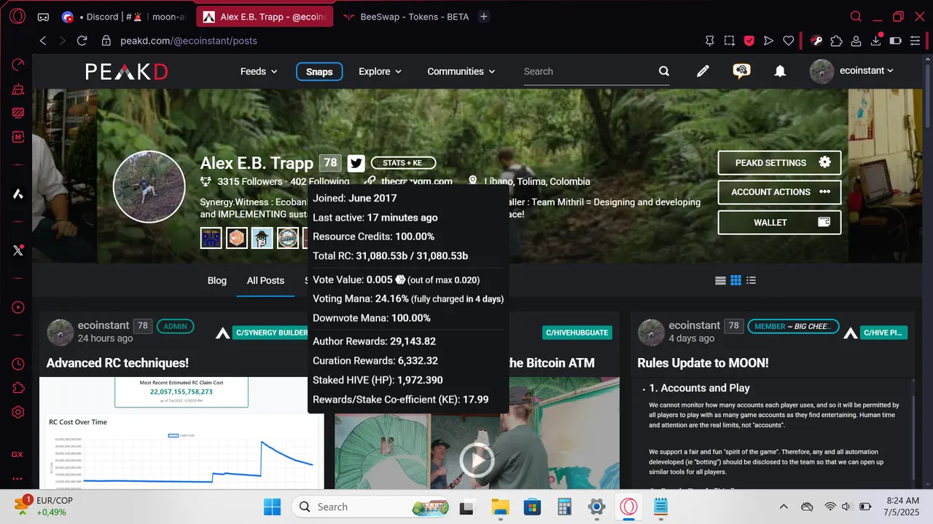The height and width of the screenshot is (524, 933).
Task: Reload the current page
Action: pyautogui.click(x=82, y=41)
